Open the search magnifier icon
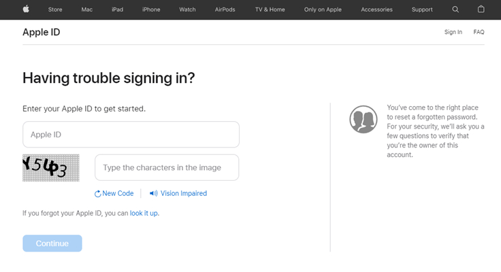 (455, 10)
